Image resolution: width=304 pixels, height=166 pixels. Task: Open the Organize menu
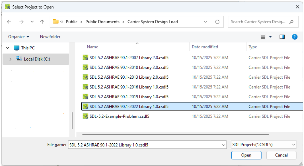click(19, 37)
